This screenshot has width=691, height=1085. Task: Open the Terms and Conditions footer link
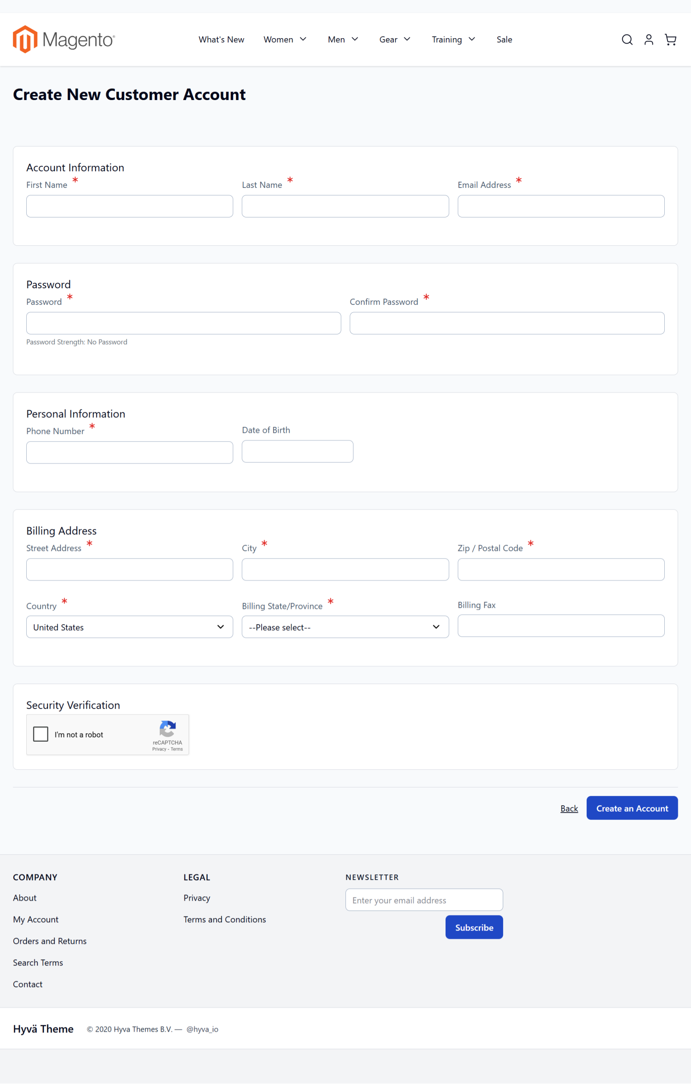225,919
